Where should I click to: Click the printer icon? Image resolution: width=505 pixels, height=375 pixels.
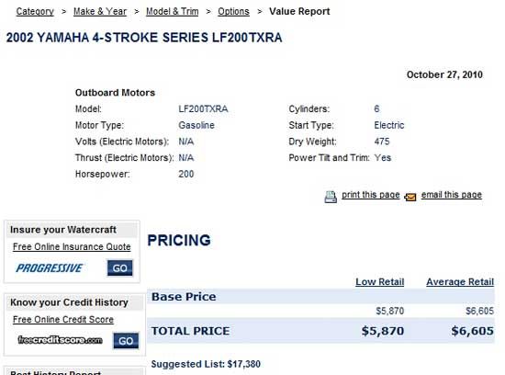[x=331, y=197]
